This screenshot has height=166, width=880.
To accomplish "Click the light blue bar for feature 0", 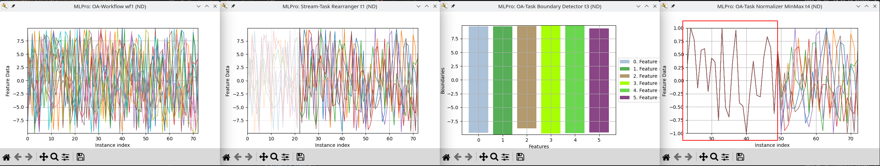I will tap(478, 79).
